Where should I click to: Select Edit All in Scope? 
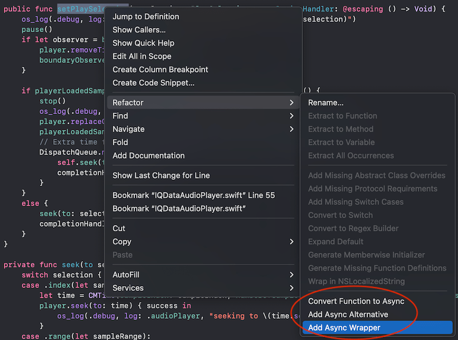click(141, 56)
